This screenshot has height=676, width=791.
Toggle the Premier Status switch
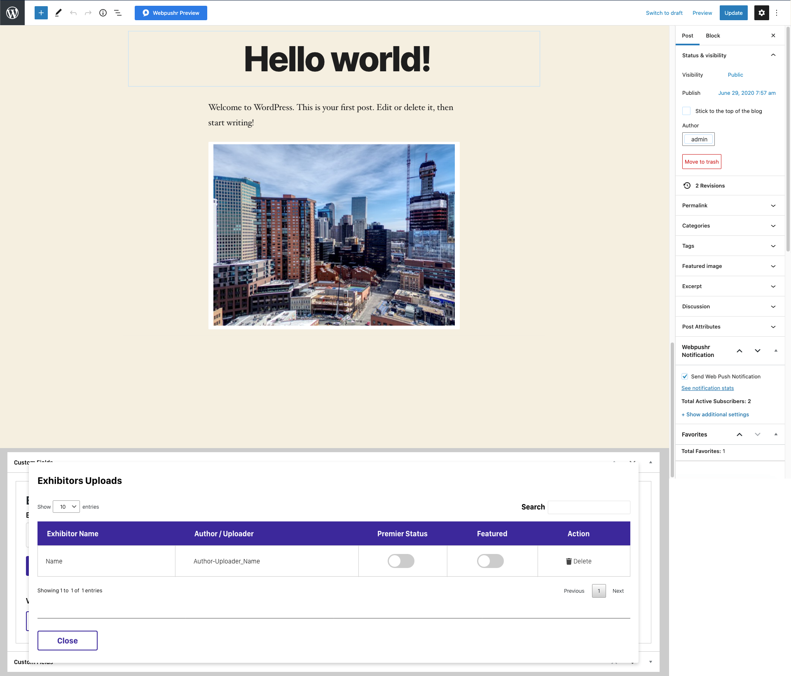(x=401, y=561)
